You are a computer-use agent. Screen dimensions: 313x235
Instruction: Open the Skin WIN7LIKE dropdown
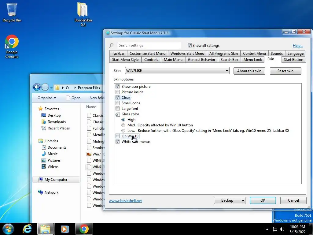tap(177, 71)
